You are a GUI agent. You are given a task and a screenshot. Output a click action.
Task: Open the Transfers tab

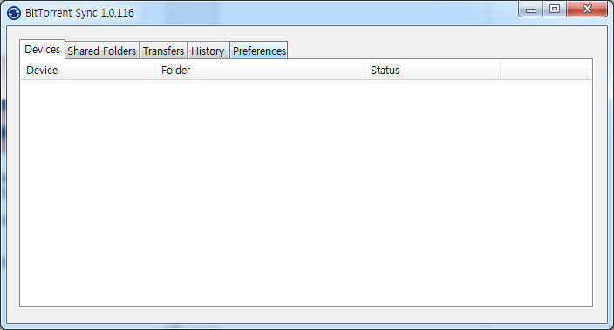[163, 51]
